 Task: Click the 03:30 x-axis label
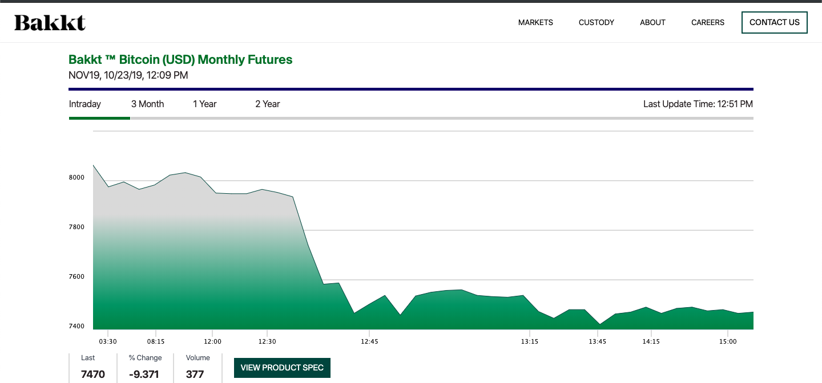108,341
